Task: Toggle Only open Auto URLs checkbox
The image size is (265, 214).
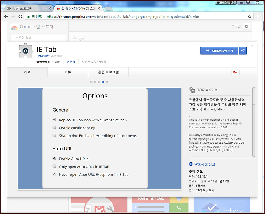Action: (x=54, y=166)
